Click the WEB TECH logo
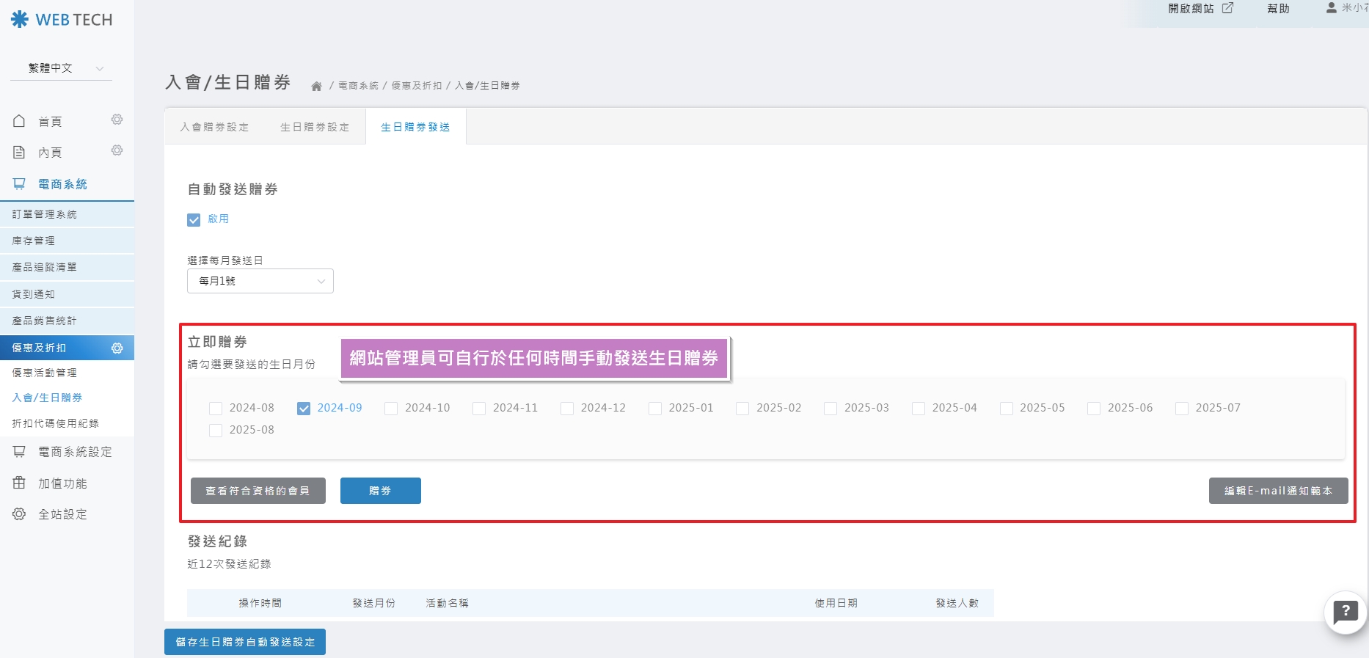Image resolution: width=1369 pixels, height=658 pixels. [62, 20]
